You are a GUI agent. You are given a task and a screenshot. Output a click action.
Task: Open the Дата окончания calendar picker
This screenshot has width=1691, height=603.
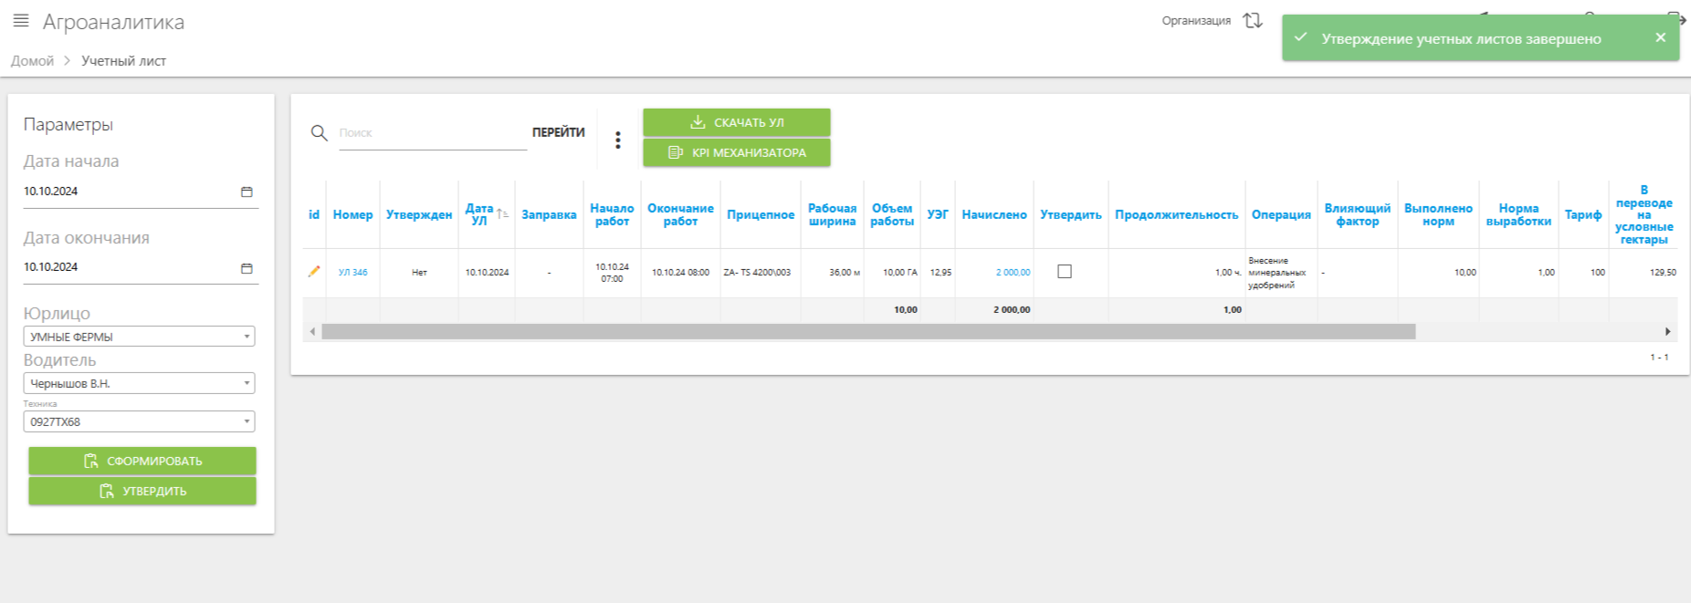tap(247, 268)
